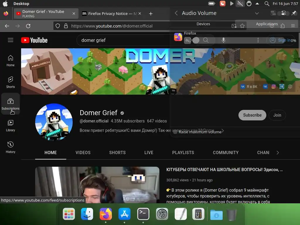Open Subscriptions in the YouTube sidebar
Screen dimensions: 300x225
11,104
